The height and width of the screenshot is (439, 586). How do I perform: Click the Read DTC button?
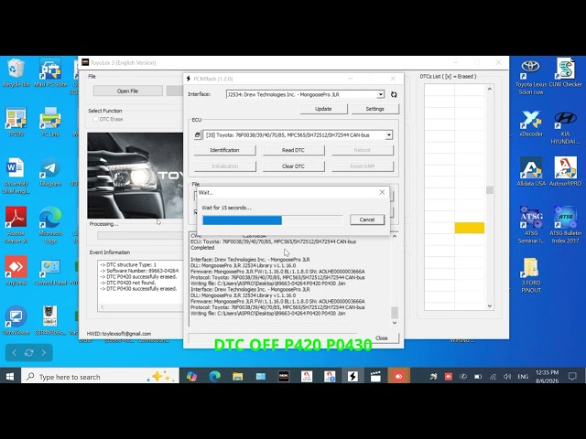click(293, 150)
